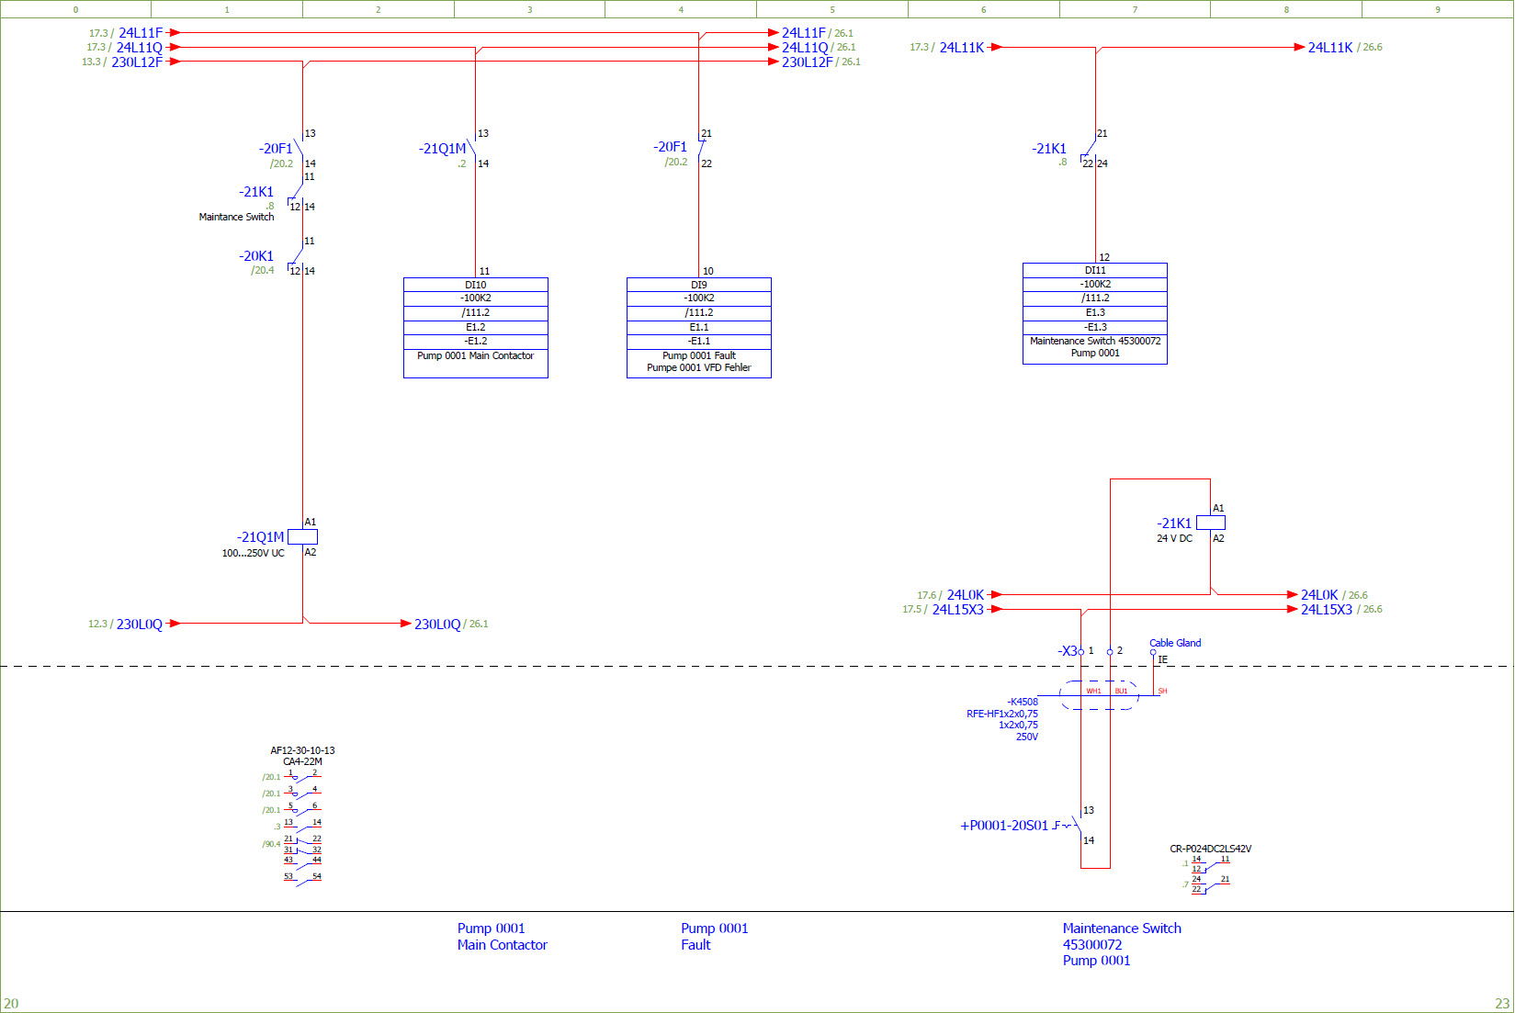Follow the 17.6 reference beside 24L0K
This screenshot has width=1515, height=1013.
point(926,595)
